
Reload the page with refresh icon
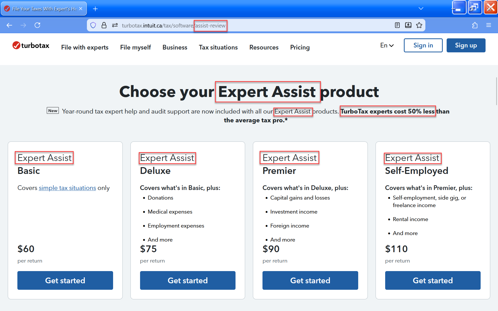tap(37, 25)
